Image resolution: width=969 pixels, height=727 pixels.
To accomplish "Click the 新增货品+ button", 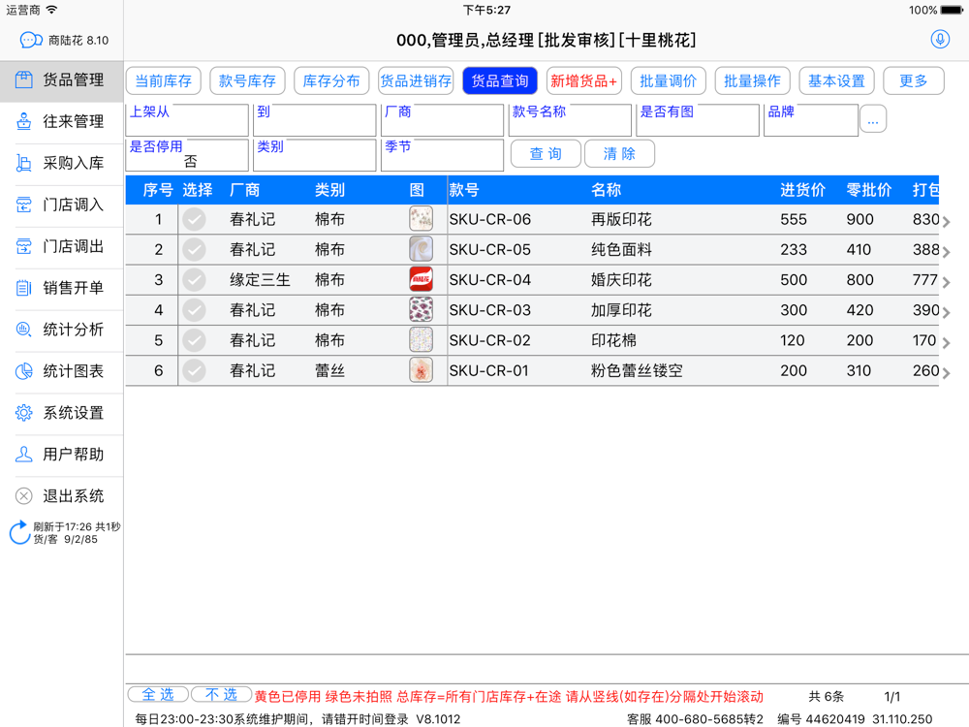I will coord(584,81).
